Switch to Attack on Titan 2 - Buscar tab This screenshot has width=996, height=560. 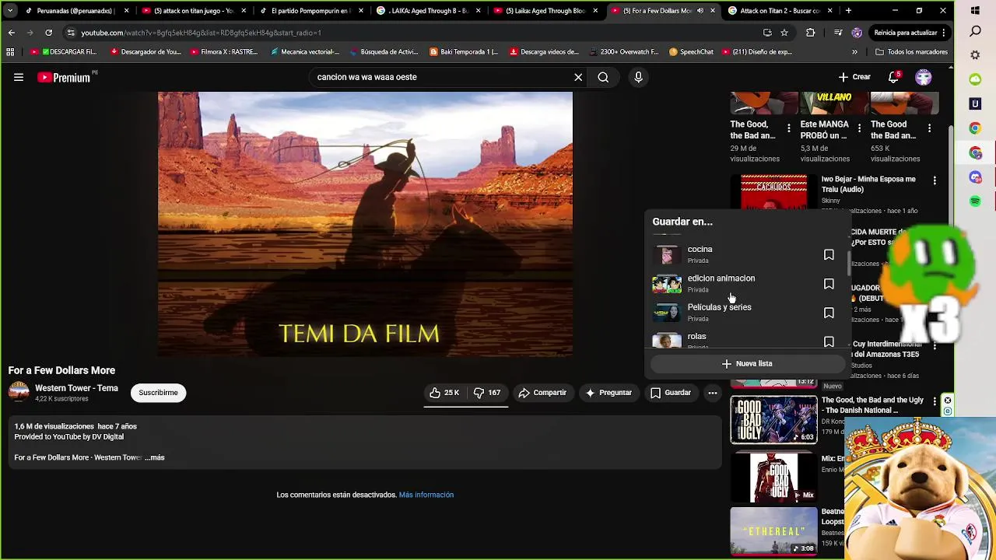pyautogui.click(x=780, y=11)
